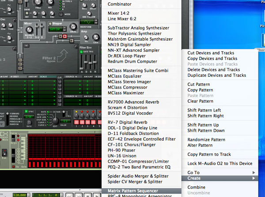This screenshot has height=197, width=265.
Task: Click the step sequencer VALUE display C3
Action: [x=65, y=121]
